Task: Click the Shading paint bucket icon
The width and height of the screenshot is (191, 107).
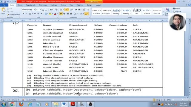Action: tap(81, 14)
